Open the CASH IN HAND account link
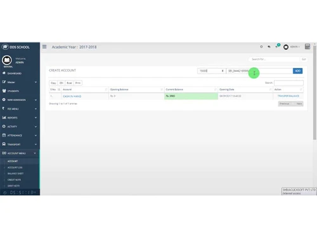 tap(72, 96)
